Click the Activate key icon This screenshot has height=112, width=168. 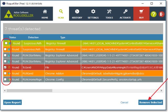[x=125, y=12]
